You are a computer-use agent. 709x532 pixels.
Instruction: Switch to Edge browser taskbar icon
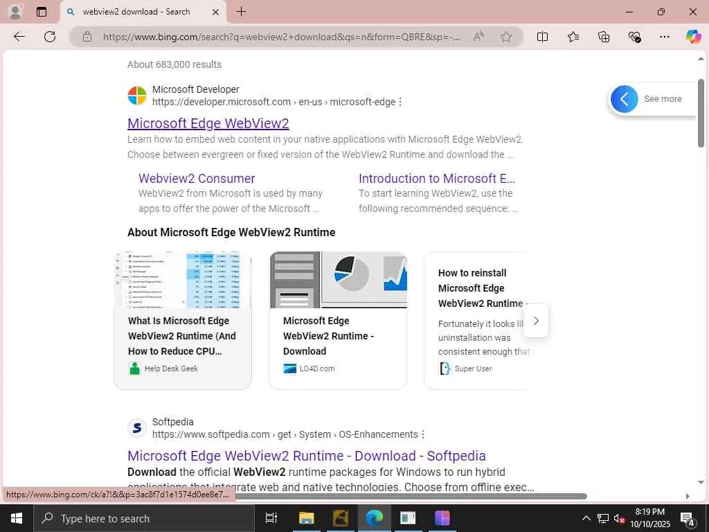(x=374, y=518)
